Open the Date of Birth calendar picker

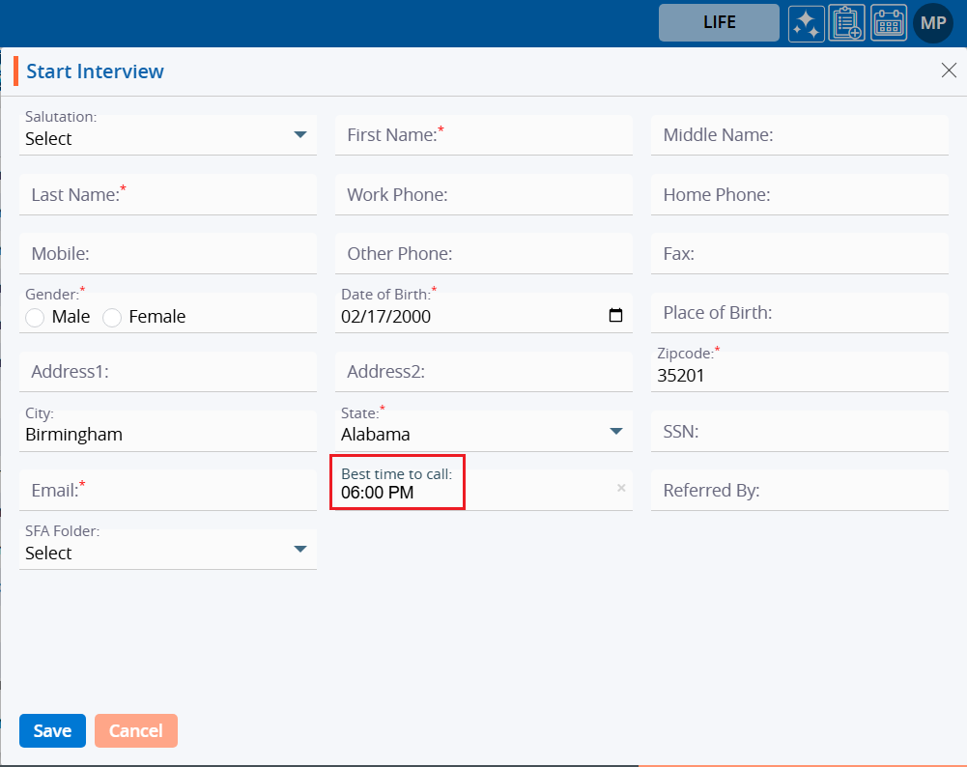pos(615,316)
